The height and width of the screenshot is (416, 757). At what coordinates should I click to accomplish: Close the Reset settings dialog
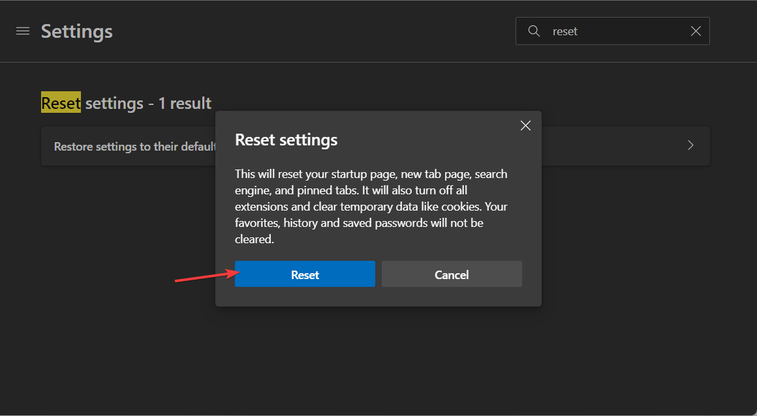525,126
